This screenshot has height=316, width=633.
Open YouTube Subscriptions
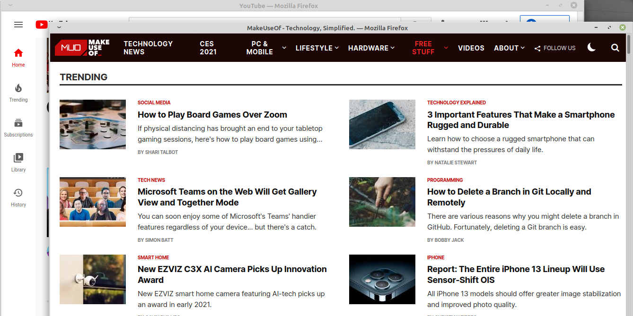point(18,128)
